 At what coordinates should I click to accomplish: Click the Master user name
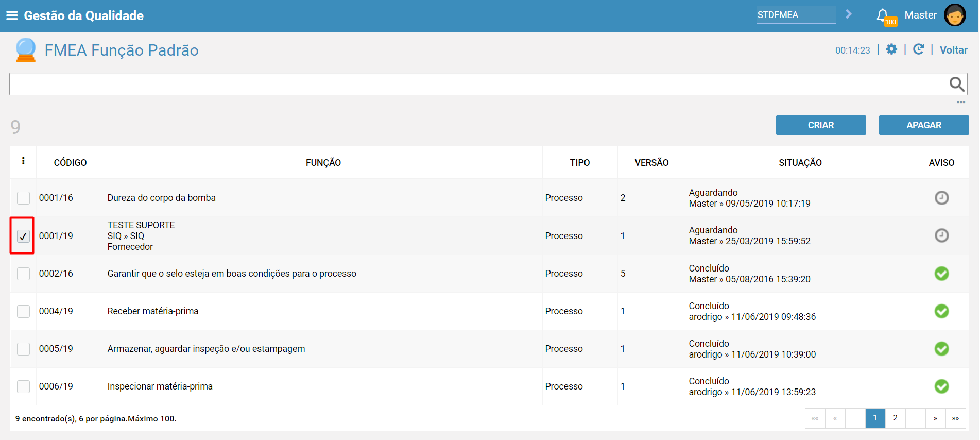point(920,15)
